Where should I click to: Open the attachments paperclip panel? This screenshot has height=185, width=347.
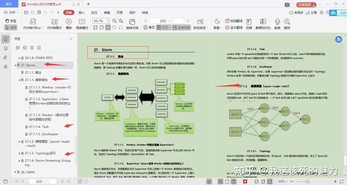(5, 58)
